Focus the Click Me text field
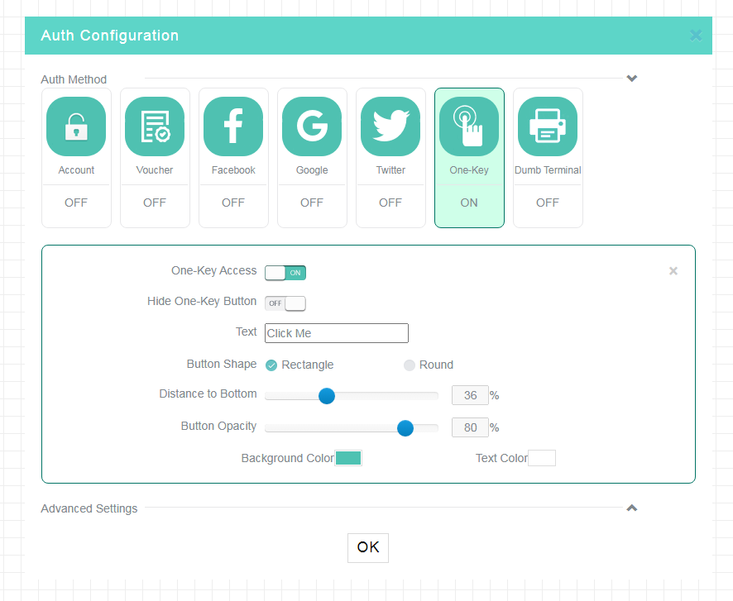 337,333
